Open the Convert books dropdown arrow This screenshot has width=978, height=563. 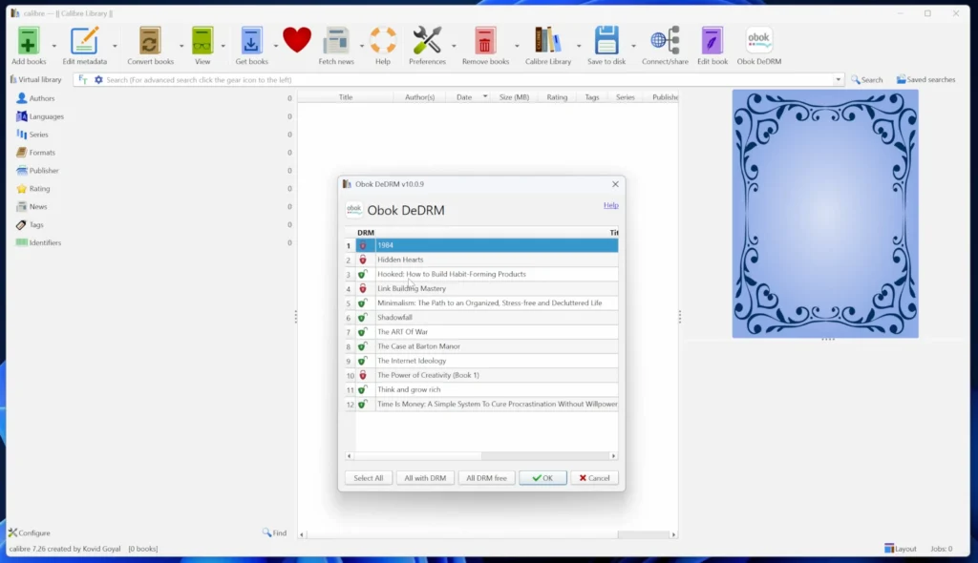pyautogui.click(x=181, y=46)
